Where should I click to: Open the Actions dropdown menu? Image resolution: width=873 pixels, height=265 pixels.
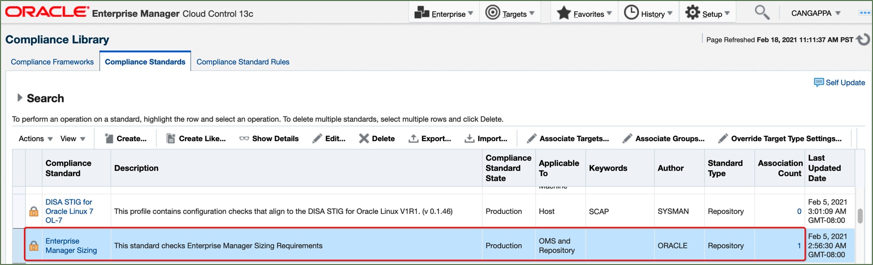tap(36, 139)
